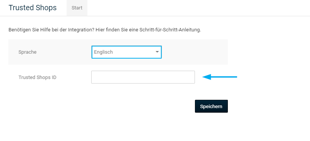Focus the Trusted Shops ID input field
The width and height of the screenshot is (310, 141).
143,77
